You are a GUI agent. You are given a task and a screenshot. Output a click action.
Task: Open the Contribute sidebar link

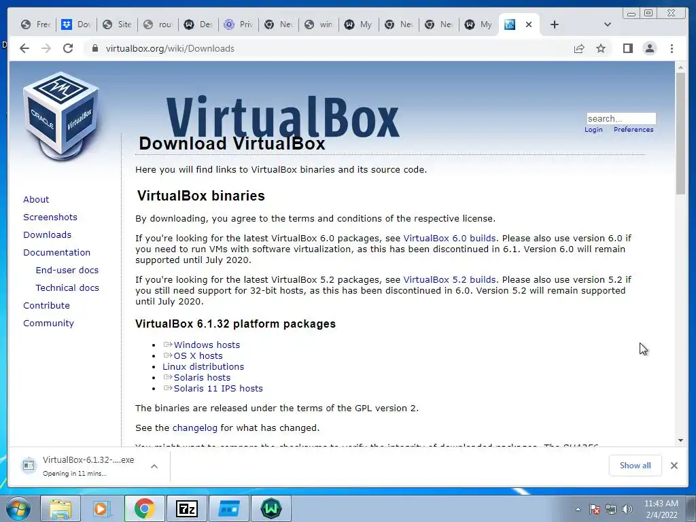click(47, 306)
